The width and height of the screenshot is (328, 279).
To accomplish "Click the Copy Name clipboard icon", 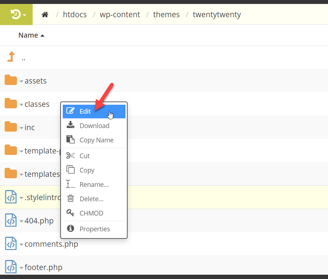I will [x=71, y=139].
